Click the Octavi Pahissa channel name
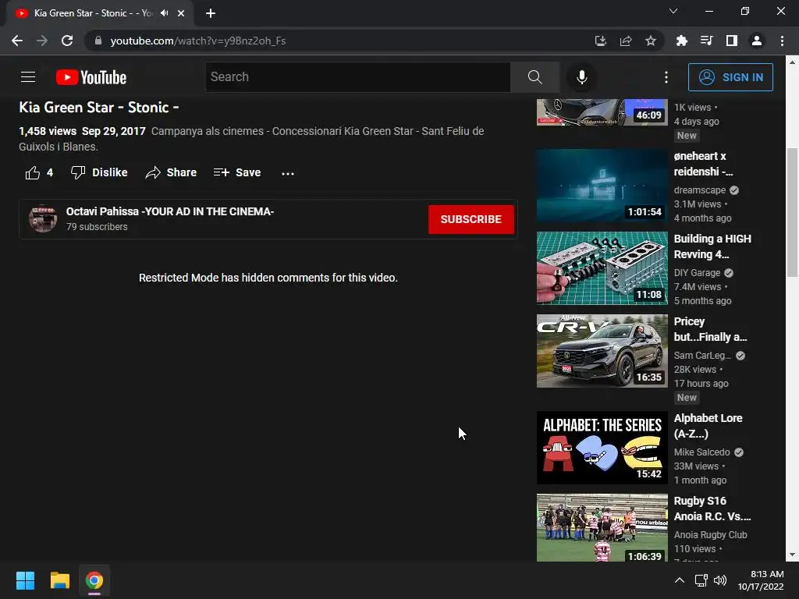 (169, 211)
